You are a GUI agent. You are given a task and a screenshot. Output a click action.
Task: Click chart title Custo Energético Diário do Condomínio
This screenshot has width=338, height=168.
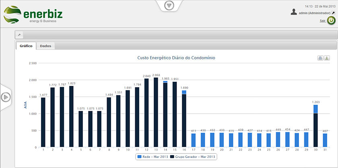pos(176,58)
